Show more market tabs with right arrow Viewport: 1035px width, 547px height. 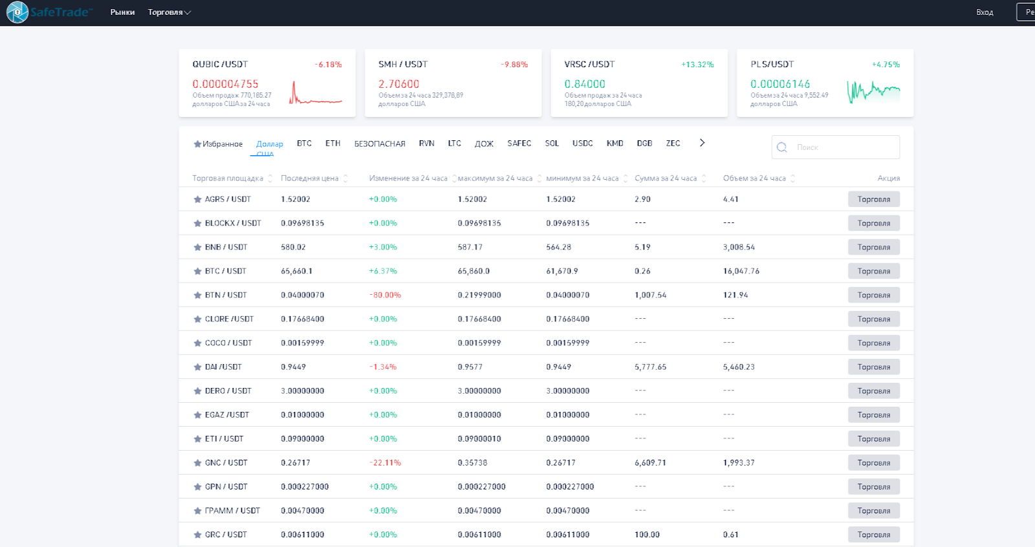pos(702,143)
